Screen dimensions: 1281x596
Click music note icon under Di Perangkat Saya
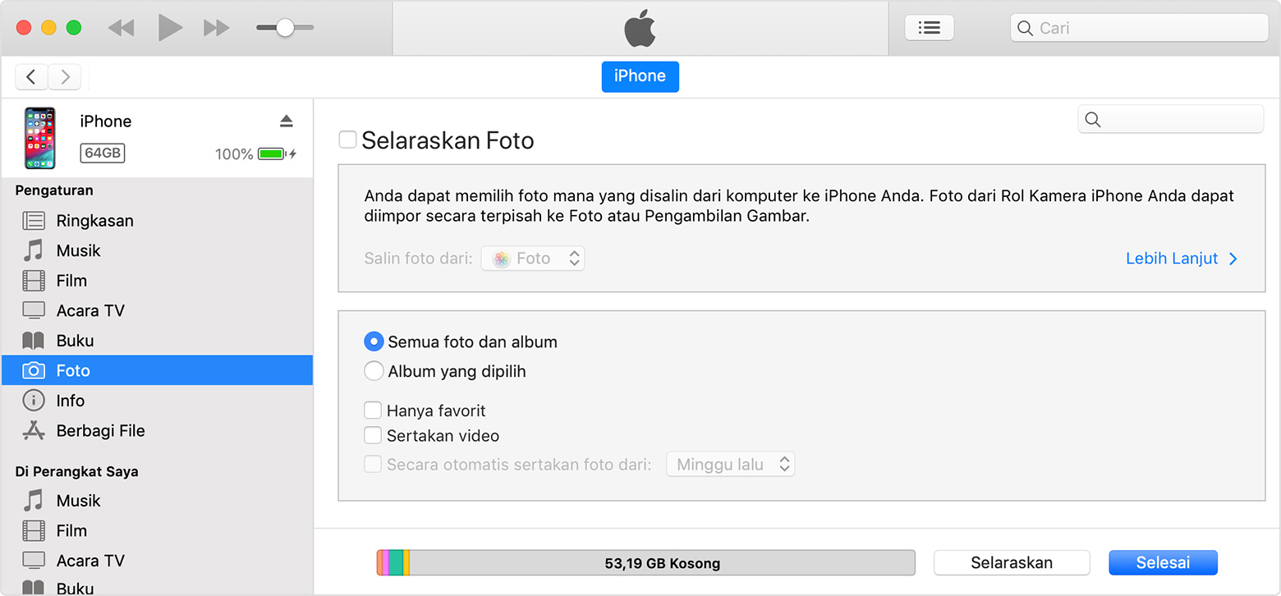34,501
